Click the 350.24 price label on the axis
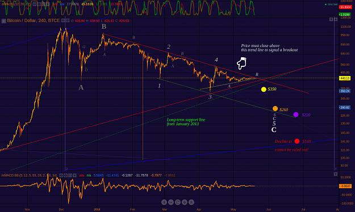Image resolution: width=355 pixels, height=212 pixels. 345,91
